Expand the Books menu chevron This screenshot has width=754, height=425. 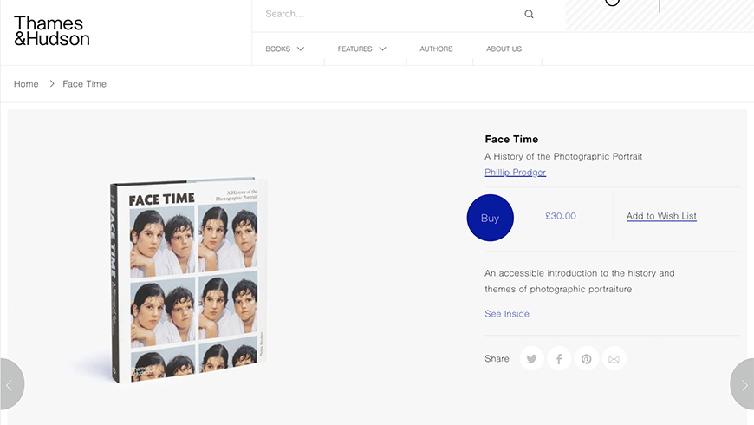pyautogui.click(x=301, y=49)
